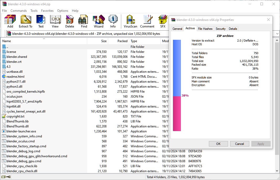280x180 pixels.
Task: Confirm with the OK button
Action: coord(218,144)
